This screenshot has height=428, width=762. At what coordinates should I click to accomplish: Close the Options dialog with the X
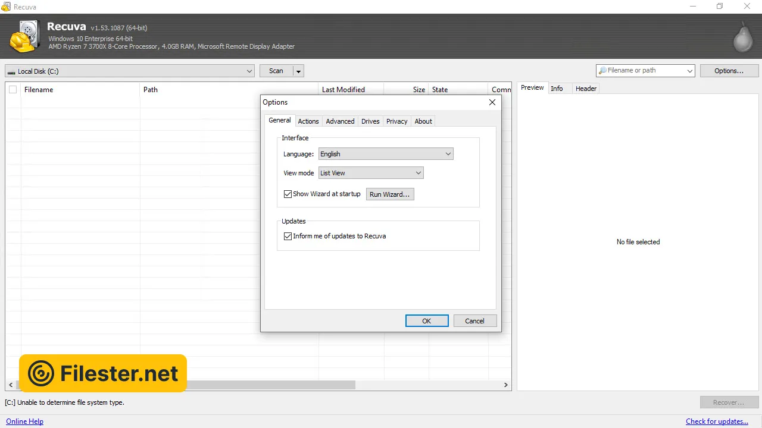[492, 102]
